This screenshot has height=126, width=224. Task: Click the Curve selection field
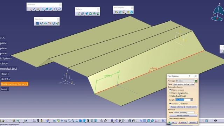tap(183, 84)
